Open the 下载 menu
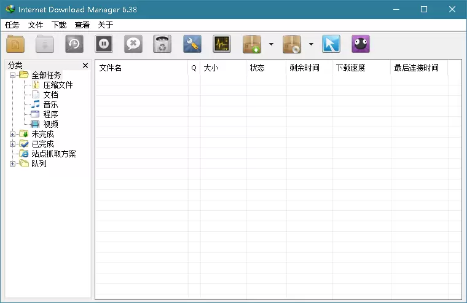 [58, 25]
